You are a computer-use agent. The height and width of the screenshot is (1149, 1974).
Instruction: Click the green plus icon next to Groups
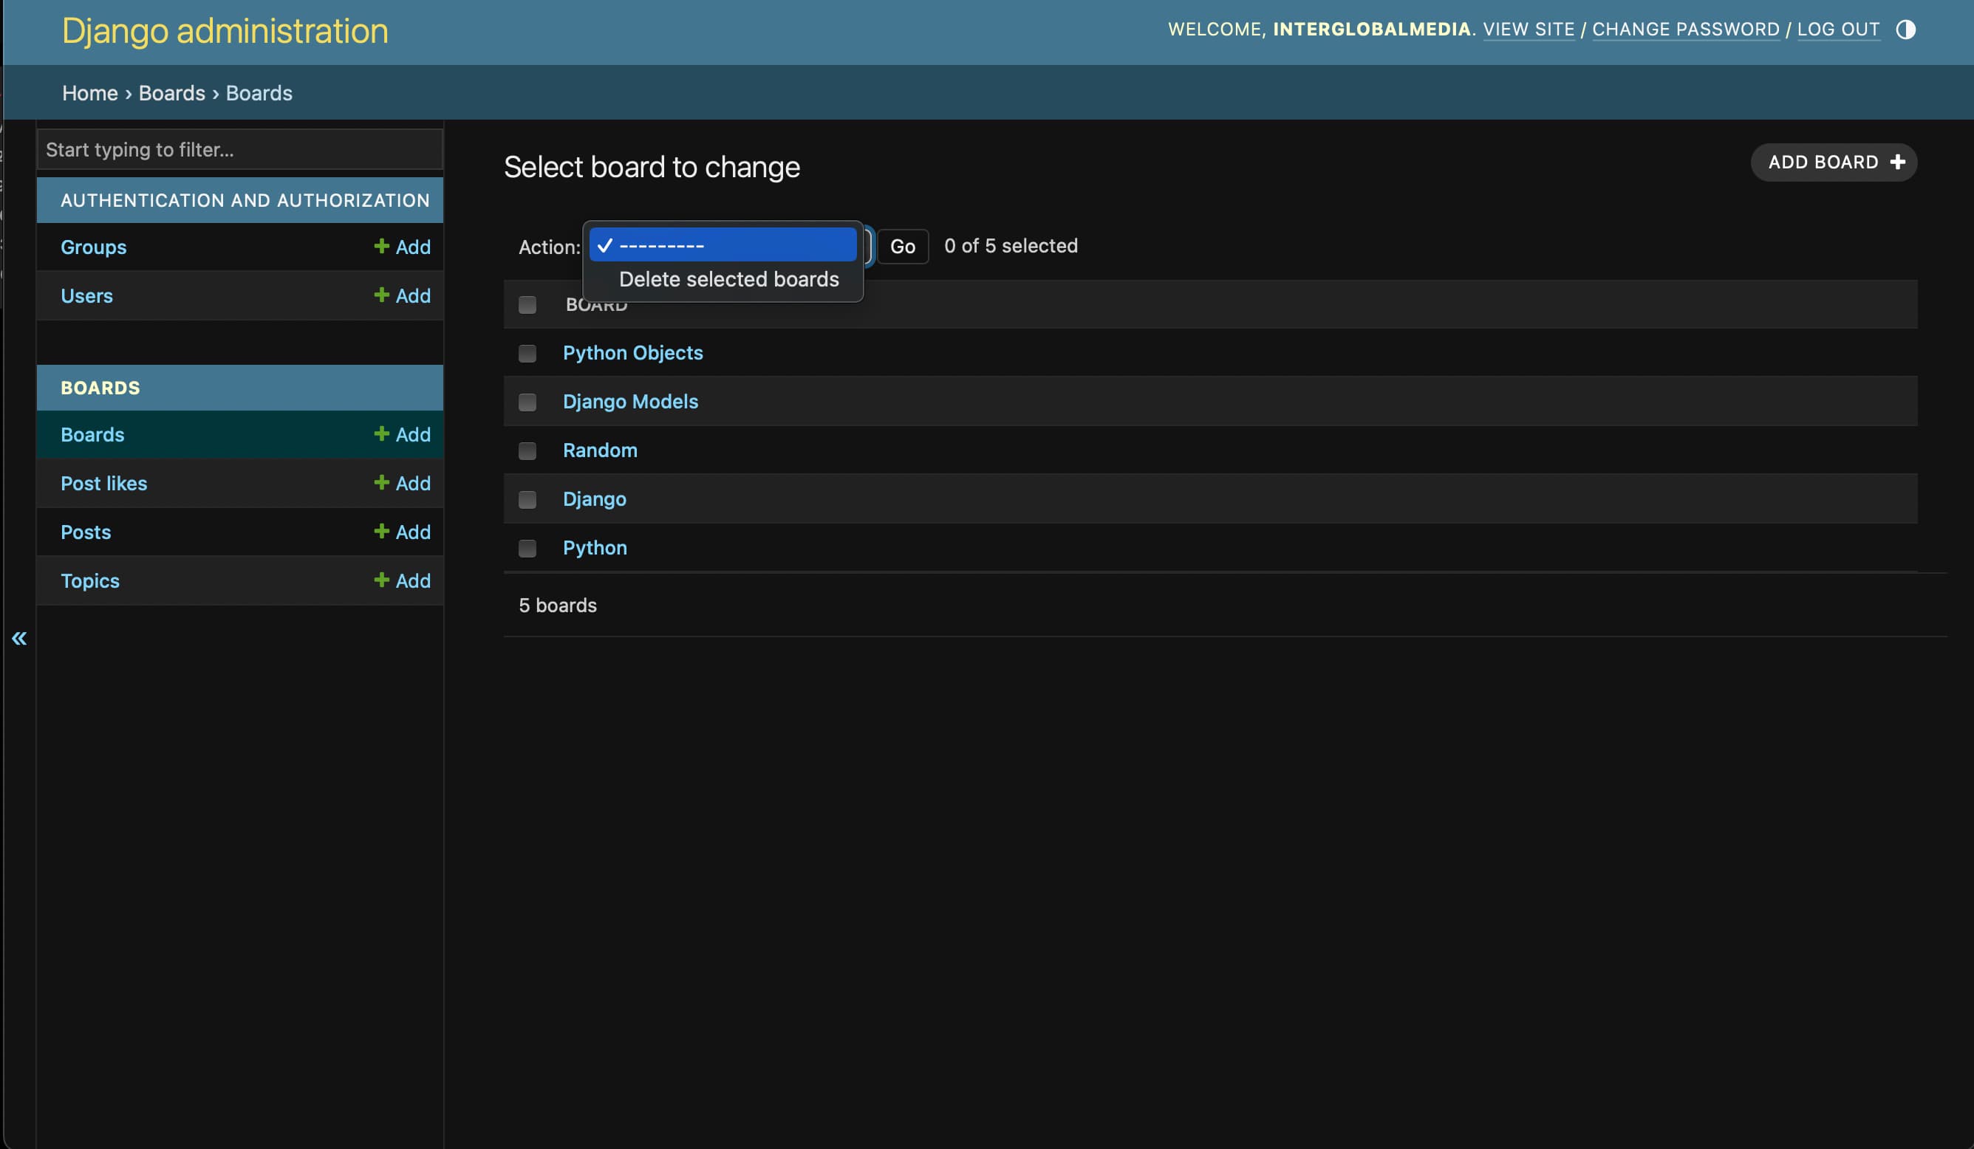381,246
